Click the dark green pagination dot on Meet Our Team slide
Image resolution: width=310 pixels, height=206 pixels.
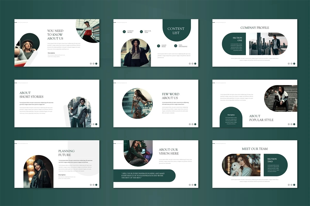coord(294,185)
